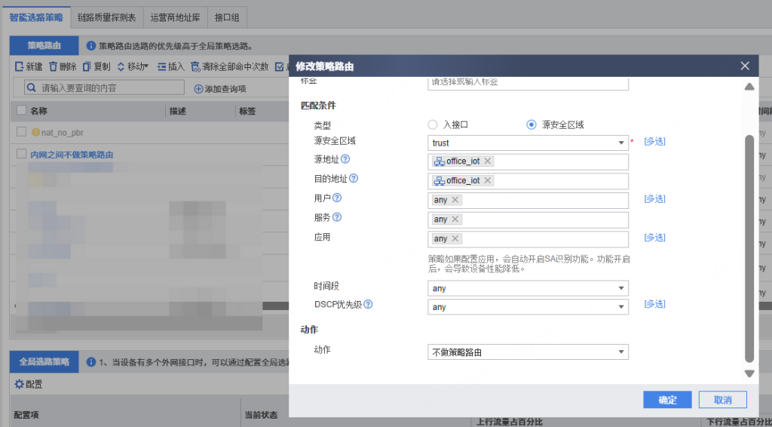Open the 源安全区域 trust dropdown
The height and width of the screenshot is (427, 772).
(620, 143)
